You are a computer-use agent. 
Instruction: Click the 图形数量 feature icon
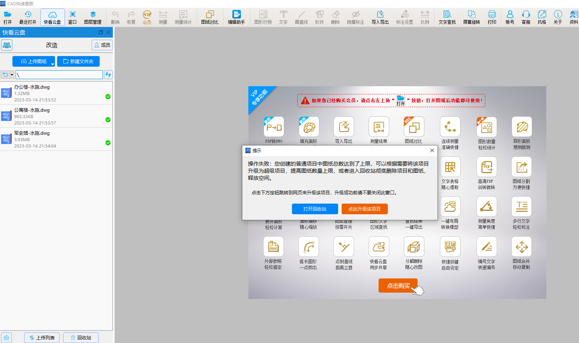(x=487, y=127)
